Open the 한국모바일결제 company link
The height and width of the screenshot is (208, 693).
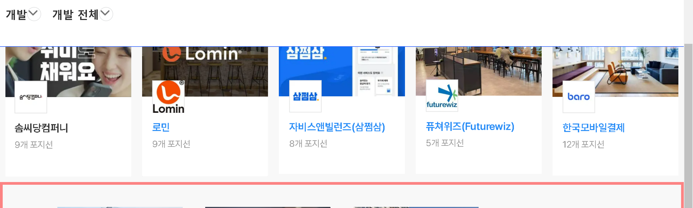593,128
